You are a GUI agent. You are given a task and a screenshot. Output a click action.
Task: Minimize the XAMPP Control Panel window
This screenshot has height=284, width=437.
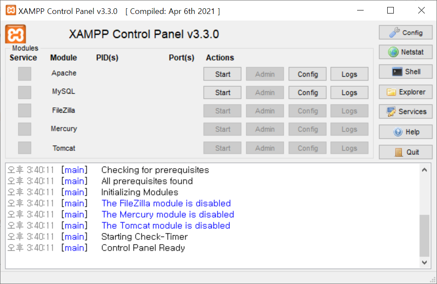(x=360, y=10)
